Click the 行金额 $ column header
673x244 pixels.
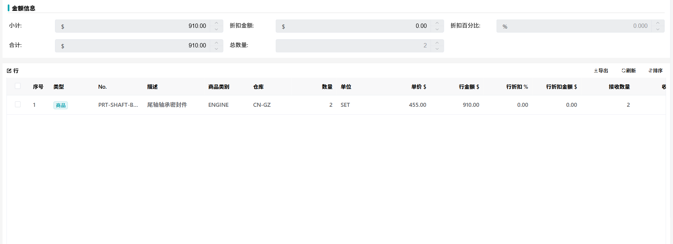coord(469,87)
